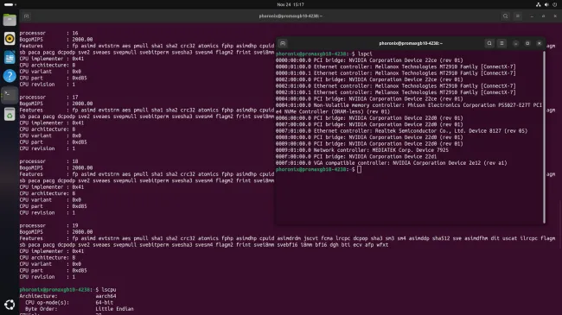
Task: Click the Realtek Semiconductor Ethernet controller line
Action: 401,131
